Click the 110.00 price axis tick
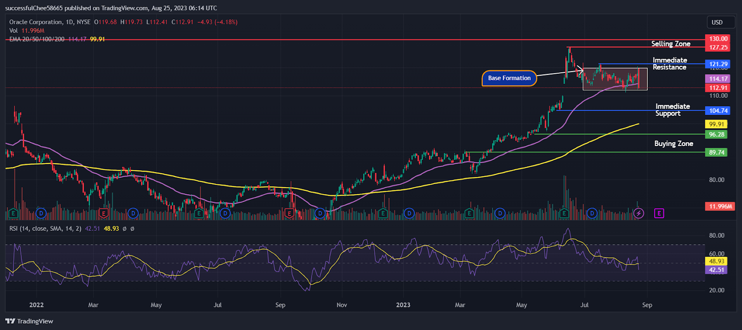Viewport: 742px width, 330px height. pos(718,96)
